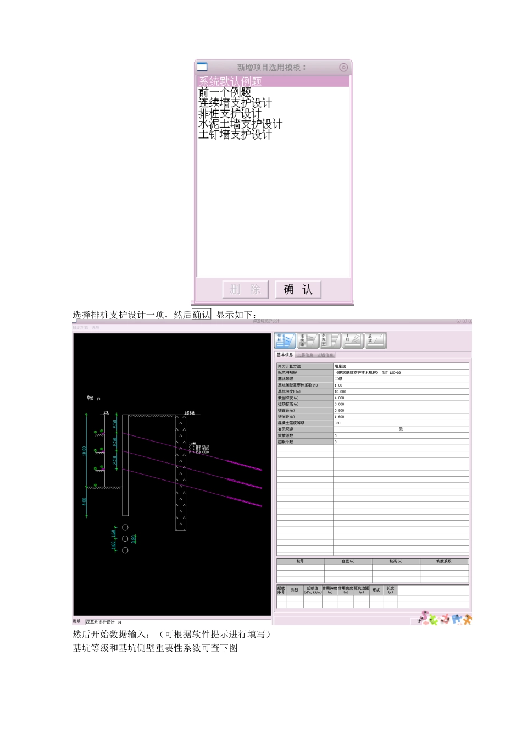Select 土钉墙支护设计 template entry
This screenshot has width=522, height=739.
235,134
